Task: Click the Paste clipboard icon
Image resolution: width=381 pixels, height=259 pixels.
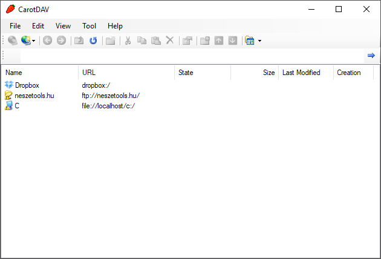Action: pos(155,41)
